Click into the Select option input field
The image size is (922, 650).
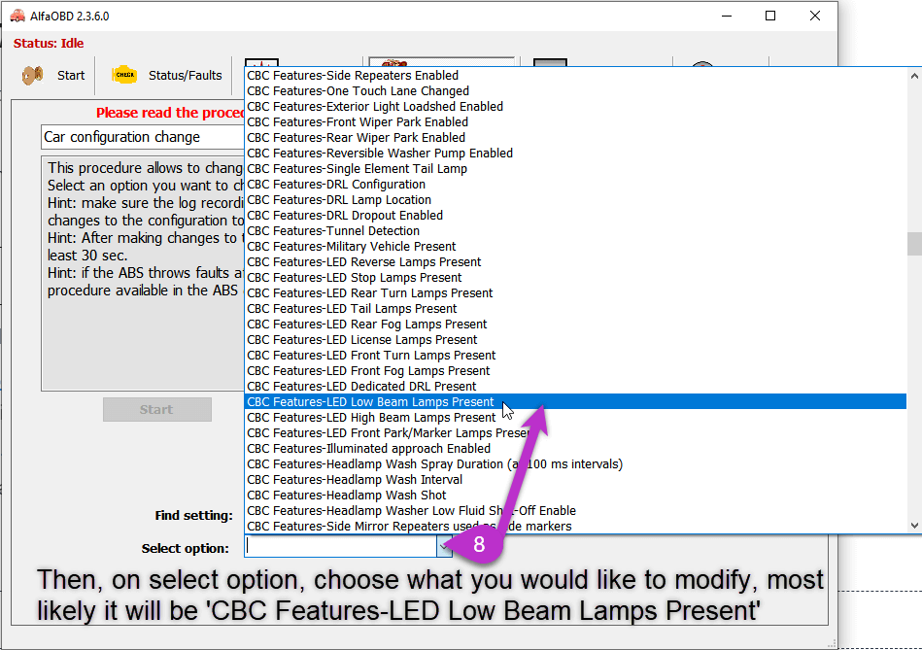340,546
